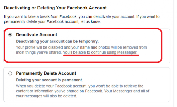
Task: Click 'When you delete your Facebook account' line
Action: tap(80, 86)
